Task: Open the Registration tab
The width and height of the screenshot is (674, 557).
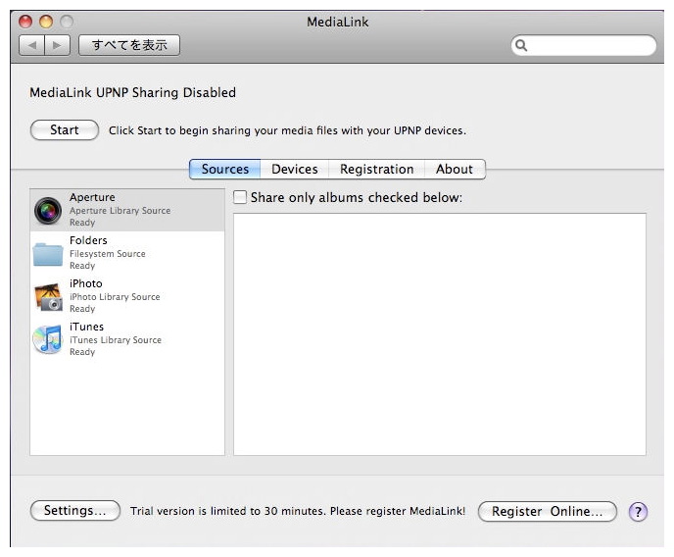Action: [376, 169]
